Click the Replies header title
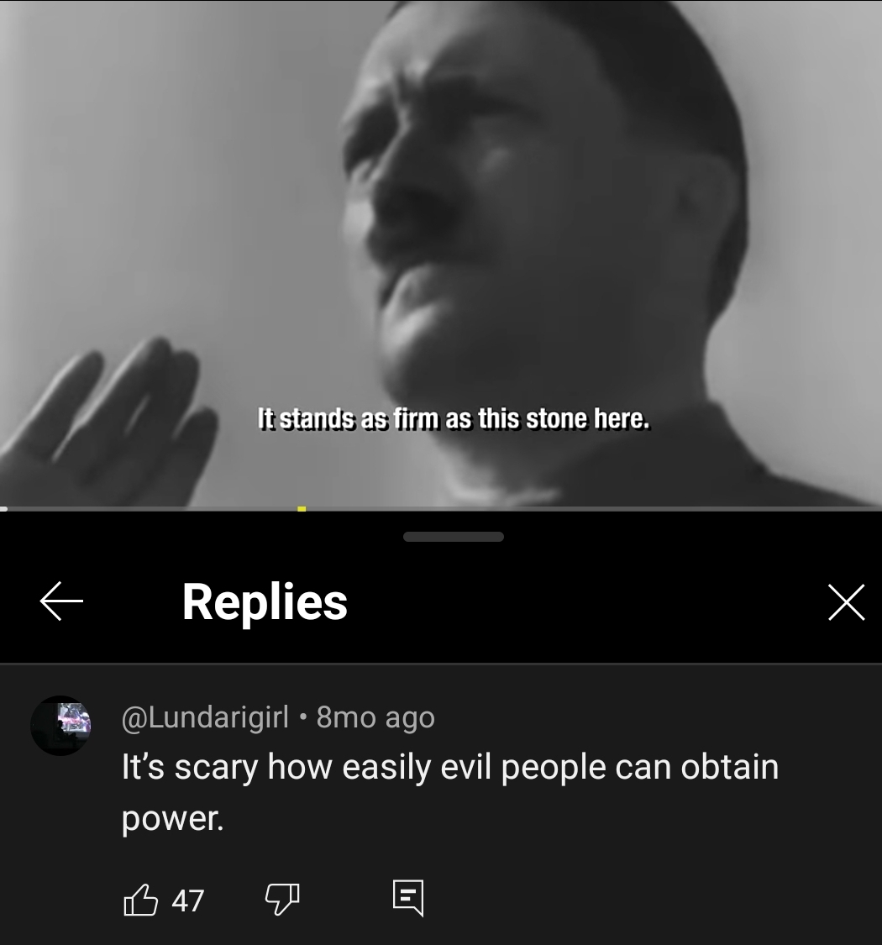882x945 pixels. point(265,601)
